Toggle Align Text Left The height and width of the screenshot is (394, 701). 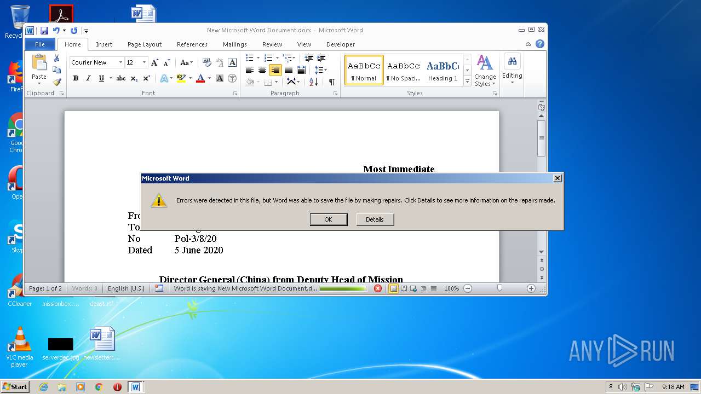(x=249, y=70)
